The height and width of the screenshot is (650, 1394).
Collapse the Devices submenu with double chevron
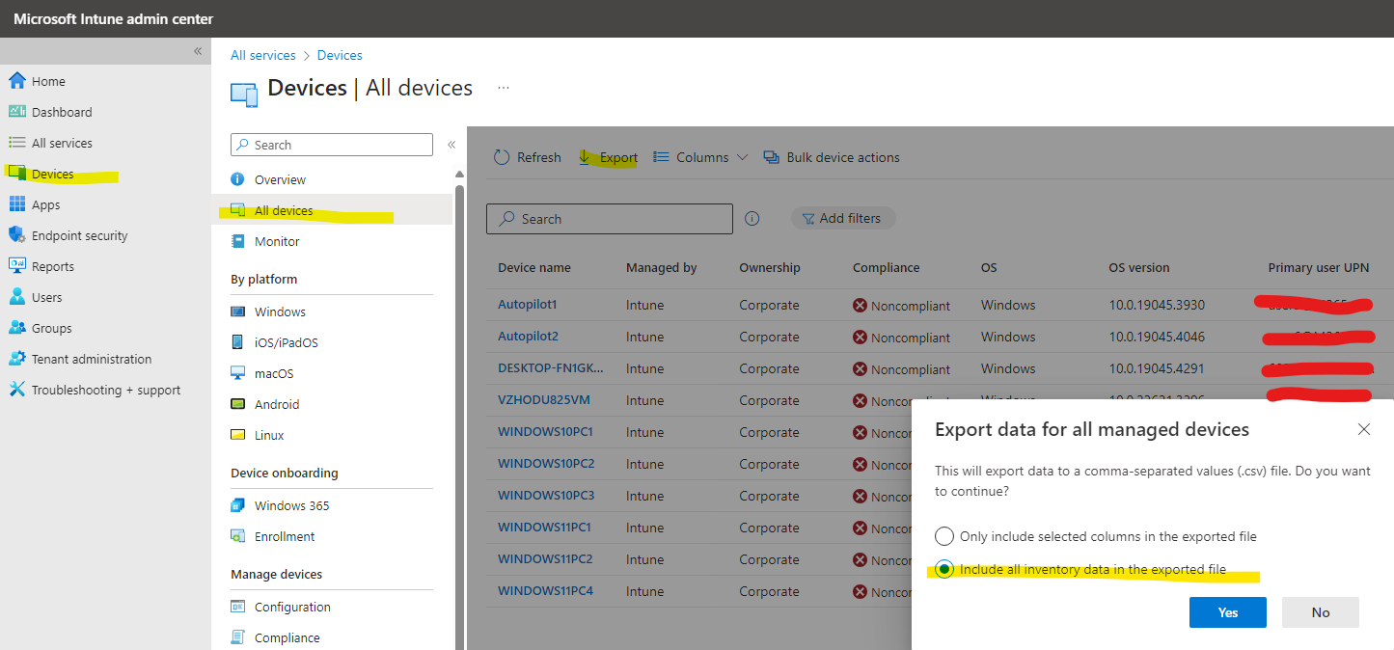(x=451, y=145)
